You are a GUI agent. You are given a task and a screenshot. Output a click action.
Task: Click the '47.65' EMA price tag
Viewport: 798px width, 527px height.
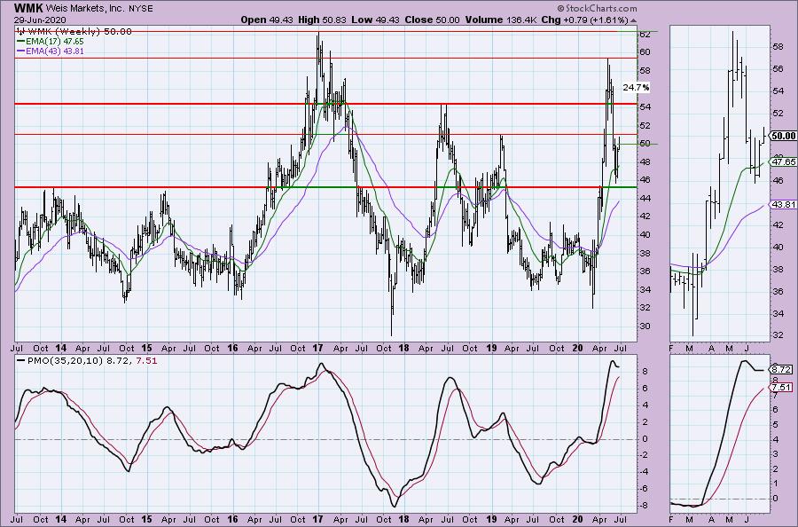click(x=783, y=162)
